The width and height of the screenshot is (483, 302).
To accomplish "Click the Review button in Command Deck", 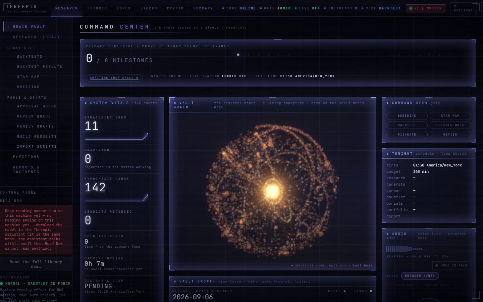I will click(x=450, y=135).
